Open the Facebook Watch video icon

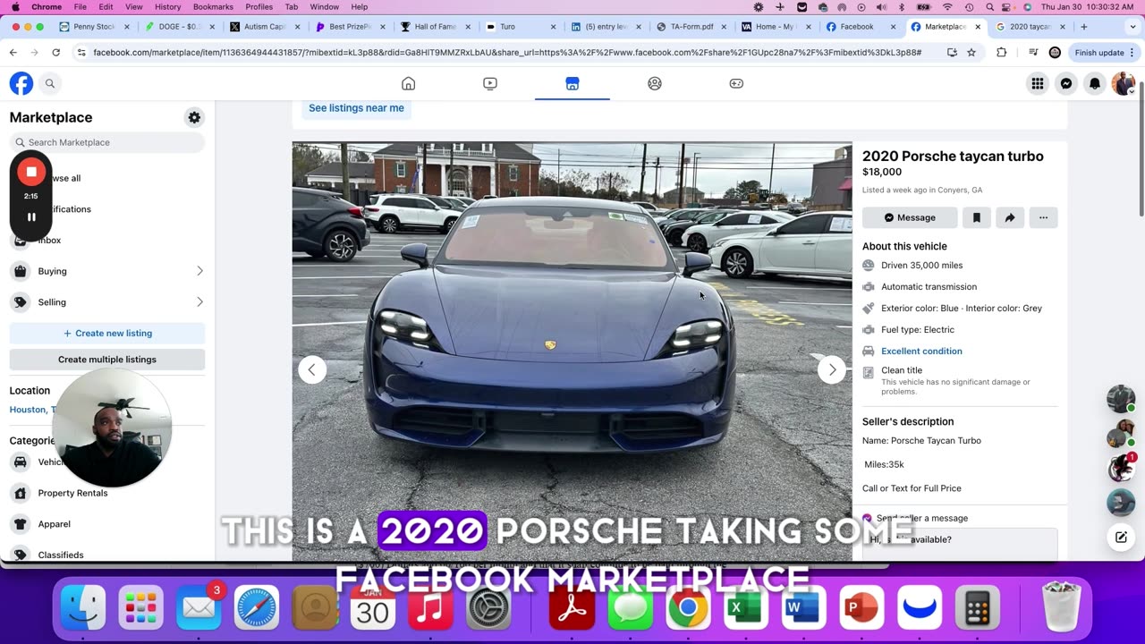(x=490, y=83)
